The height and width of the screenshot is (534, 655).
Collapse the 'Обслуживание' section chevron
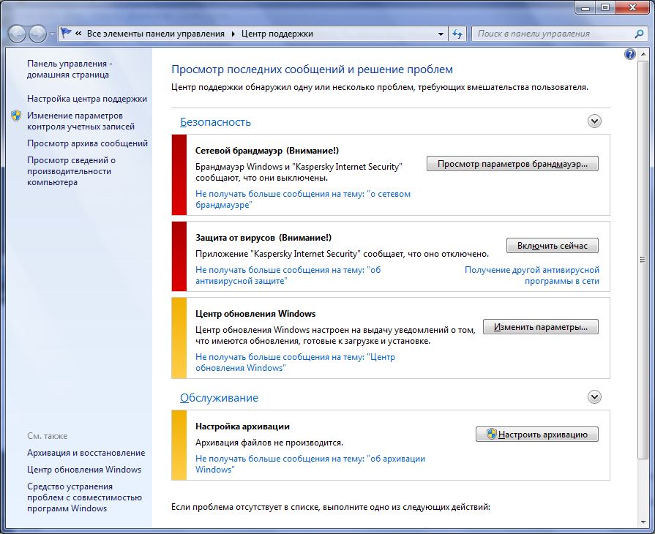pyautogui.click(x=594, y=397)
